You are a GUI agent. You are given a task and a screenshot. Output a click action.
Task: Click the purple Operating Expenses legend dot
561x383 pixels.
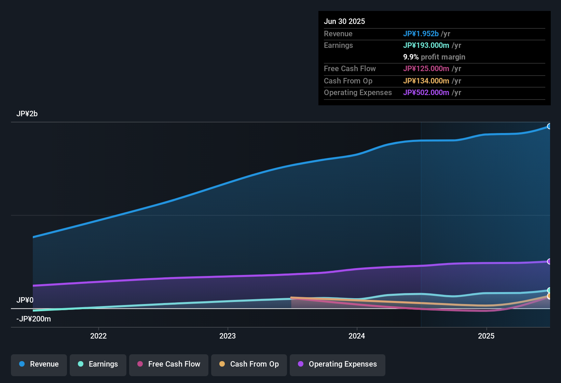click(301, 364)
